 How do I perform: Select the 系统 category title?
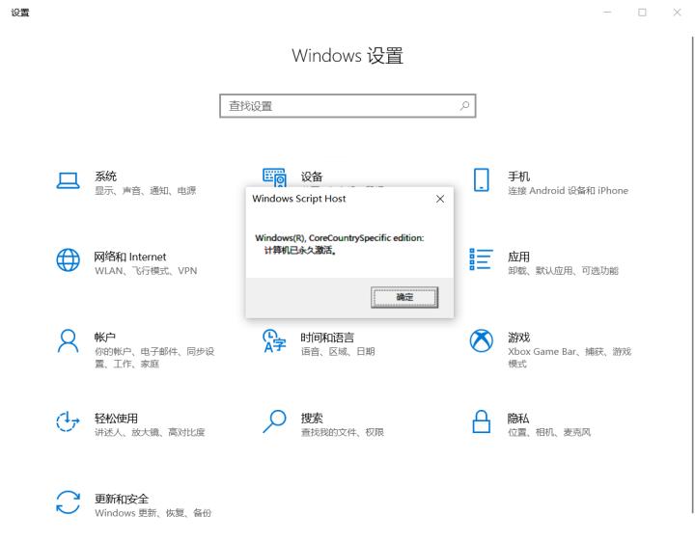105,176
